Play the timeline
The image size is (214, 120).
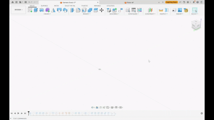pyautogui.click(x=18, y=113)
